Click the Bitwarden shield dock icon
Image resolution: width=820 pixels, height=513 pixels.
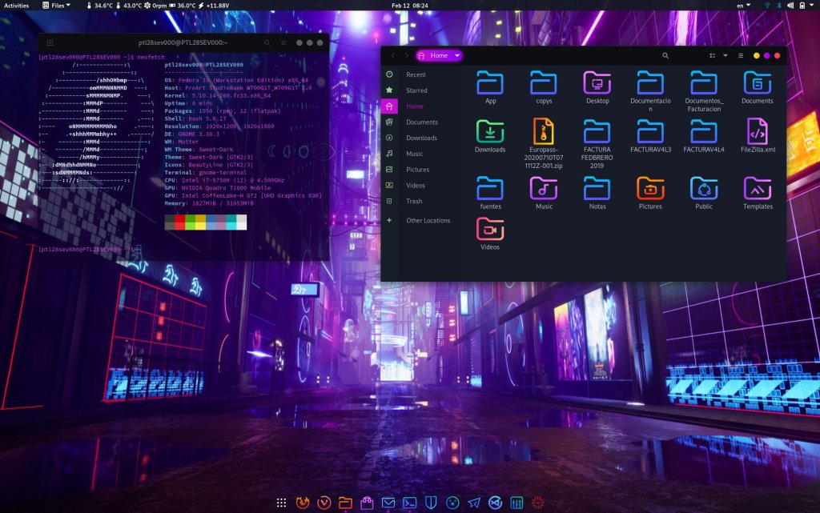(431, 503)
